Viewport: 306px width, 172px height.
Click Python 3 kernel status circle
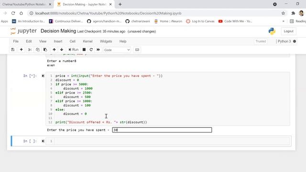pos(295,42)
